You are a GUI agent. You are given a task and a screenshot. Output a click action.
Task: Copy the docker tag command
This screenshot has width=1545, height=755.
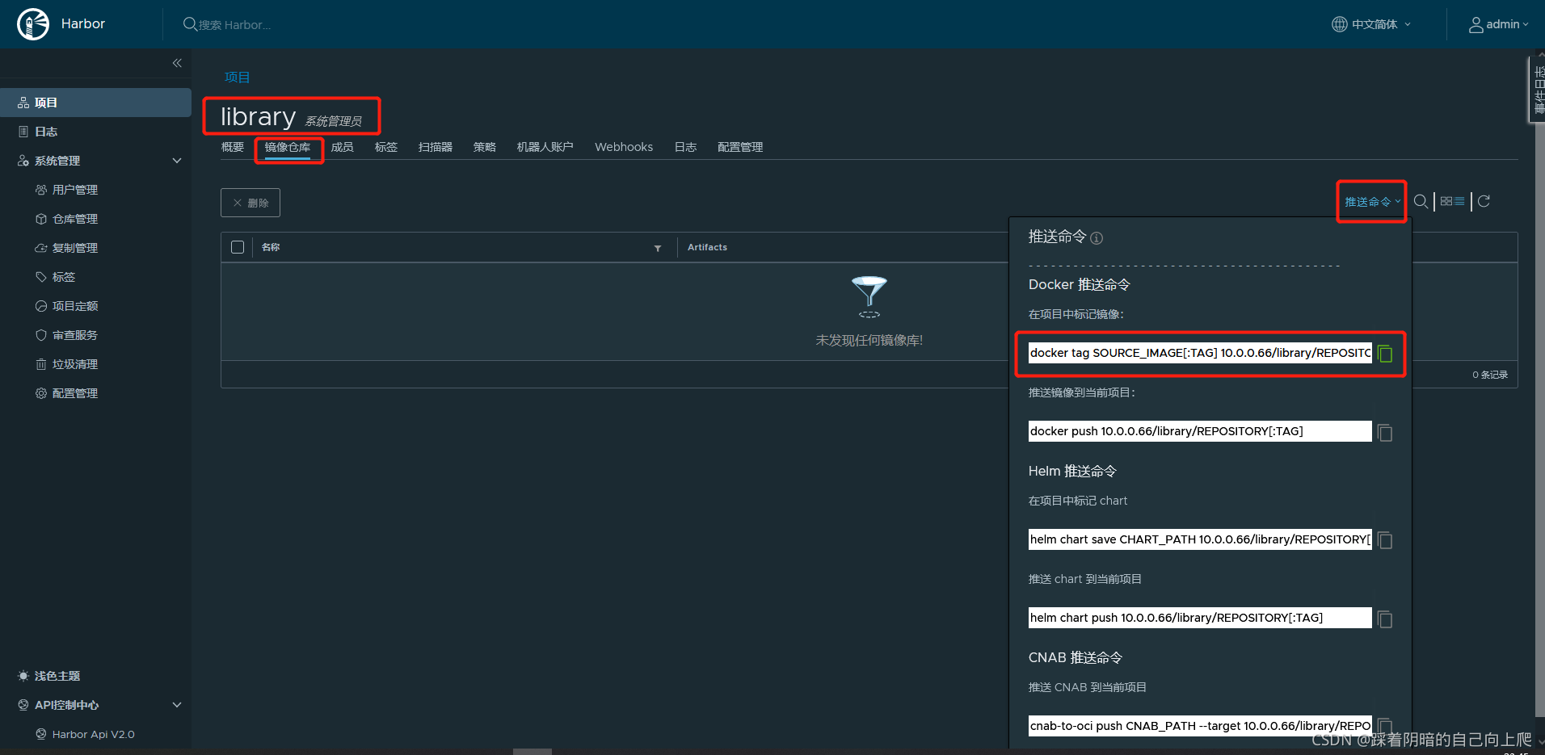[1385, 354]
